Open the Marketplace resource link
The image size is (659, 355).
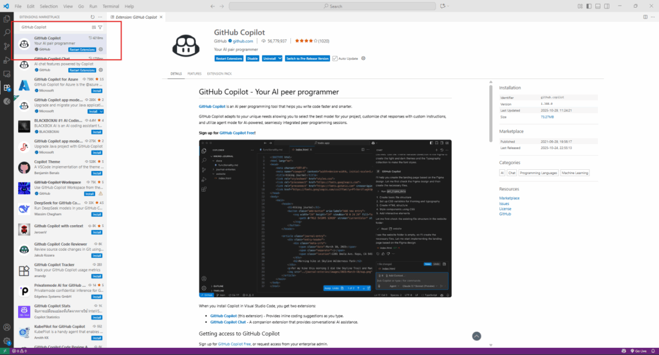tap(510, 198)
